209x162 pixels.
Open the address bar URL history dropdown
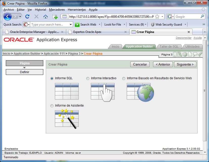point(162,16)
